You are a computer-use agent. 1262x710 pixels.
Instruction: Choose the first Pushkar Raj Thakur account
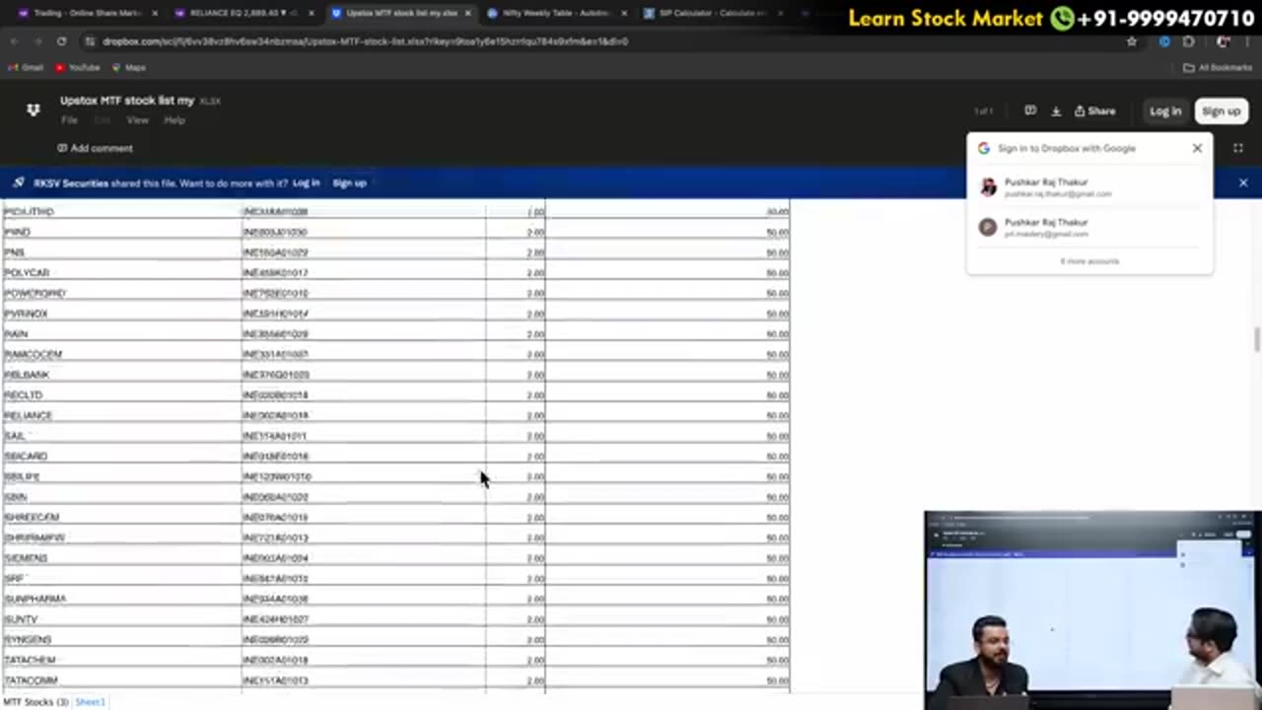point(1089,187)
